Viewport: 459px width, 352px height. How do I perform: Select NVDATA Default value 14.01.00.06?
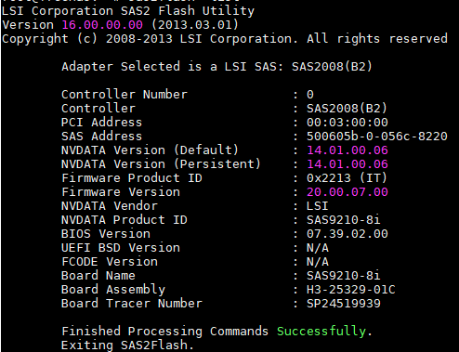[348, 150]
